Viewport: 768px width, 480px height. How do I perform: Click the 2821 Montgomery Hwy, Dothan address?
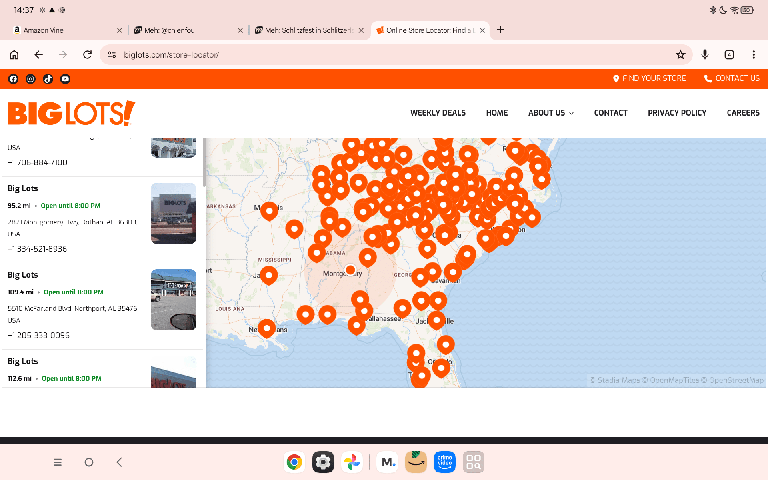pos(72,228)
